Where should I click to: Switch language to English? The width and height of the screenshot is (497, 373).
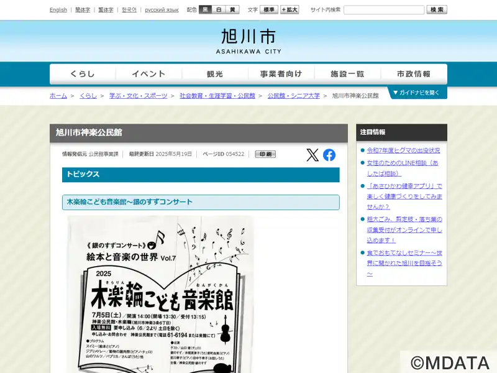[58, 10]
